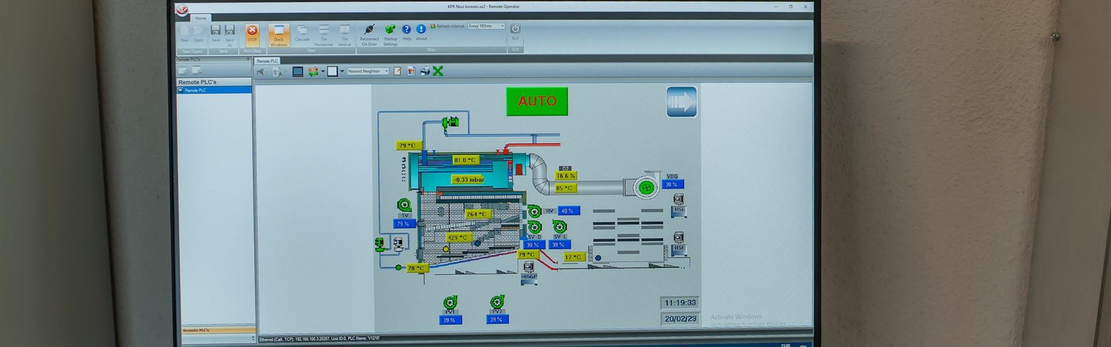Click the green Excel export icon
The width and height of the screenshot is (1111, 347).
[438, 71]
